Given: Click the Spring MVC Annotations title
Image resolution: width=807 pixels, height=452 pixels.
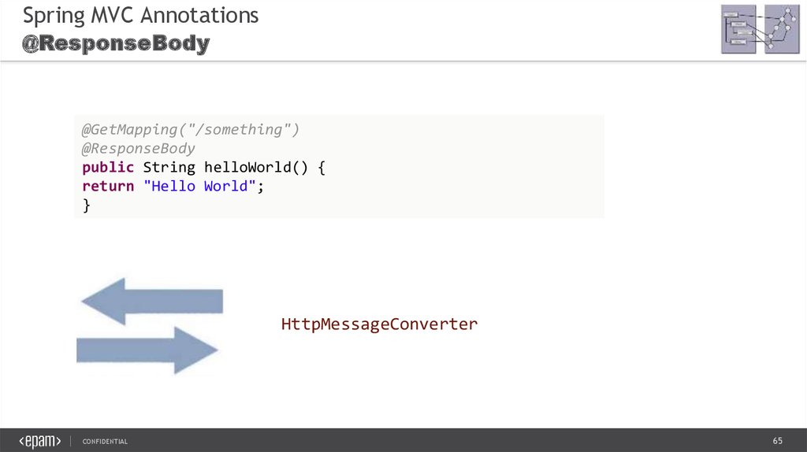Looking at the screenshot, I should coord(139,15).
